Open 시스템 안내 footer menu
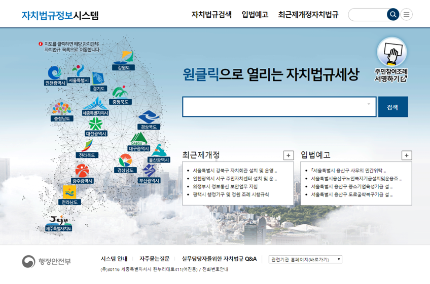Screen dimensions: 430x284 pyautogui.click(x=114, y=259)
